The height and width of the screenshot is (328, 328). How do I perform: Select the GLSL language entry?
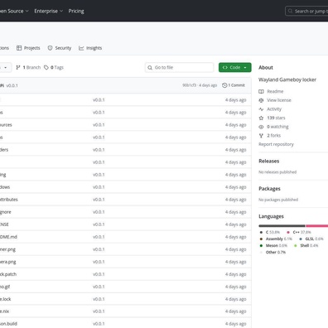point(311,239)
